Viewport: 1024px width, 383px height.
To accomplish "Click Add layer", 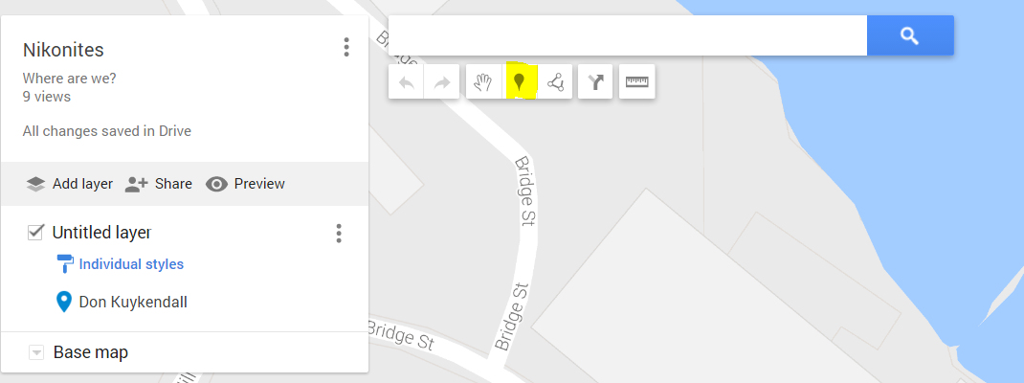I will coord(69,184).
